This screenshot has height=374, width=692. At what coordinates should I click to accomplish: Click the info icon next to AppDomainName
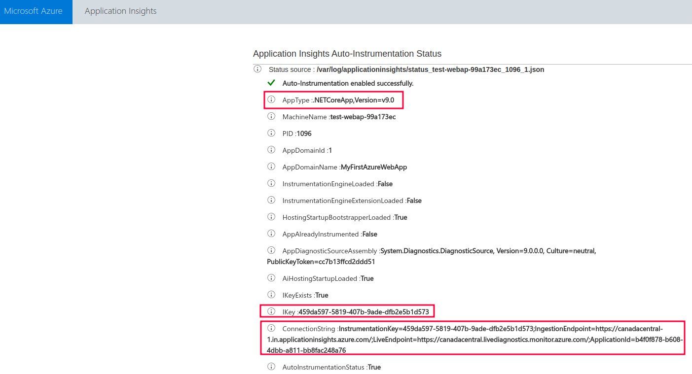pos(271,167)
